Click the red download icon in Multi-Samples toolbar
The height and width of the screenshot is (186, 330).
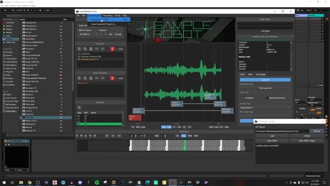(x=112, y=78)
